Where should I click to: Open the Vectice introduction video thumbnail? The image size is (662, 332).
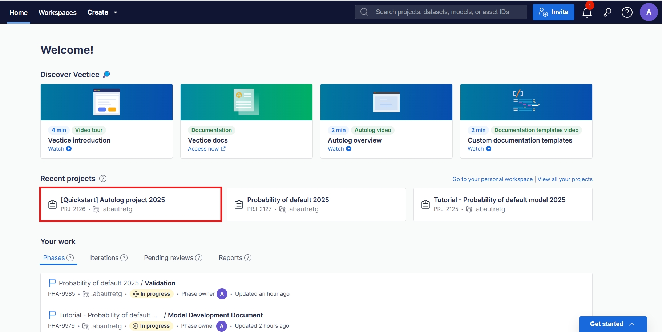106,102
